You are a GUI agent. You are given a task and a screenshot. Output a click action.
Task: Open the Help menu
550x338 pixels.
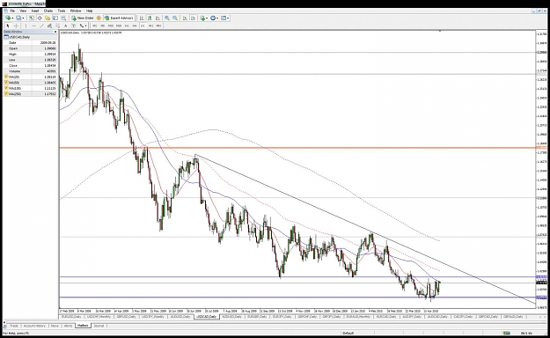[90, 11]
